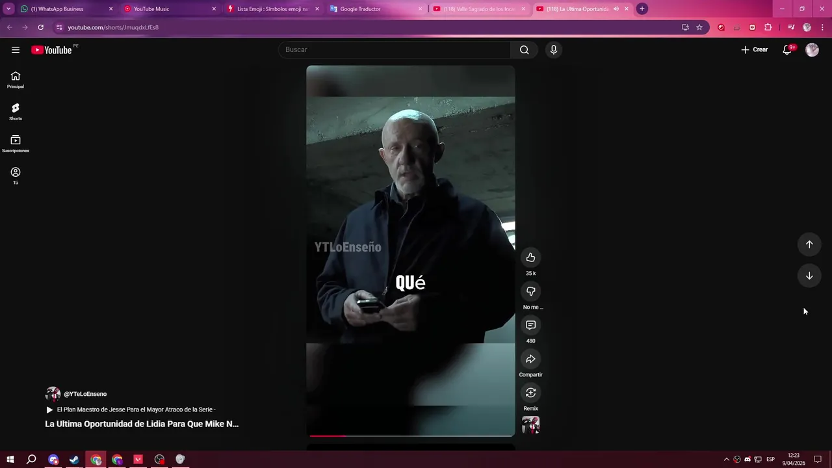The image size is (832, 468).
Task: Close the YouTube Music tab
Action: pyautogui.click(x=214, y=9)
